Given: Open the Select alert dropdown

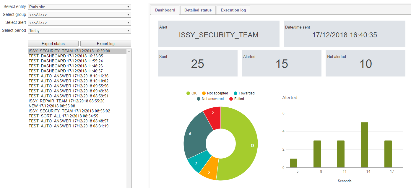Looking at the screenshot, I should tap(79, 23).
